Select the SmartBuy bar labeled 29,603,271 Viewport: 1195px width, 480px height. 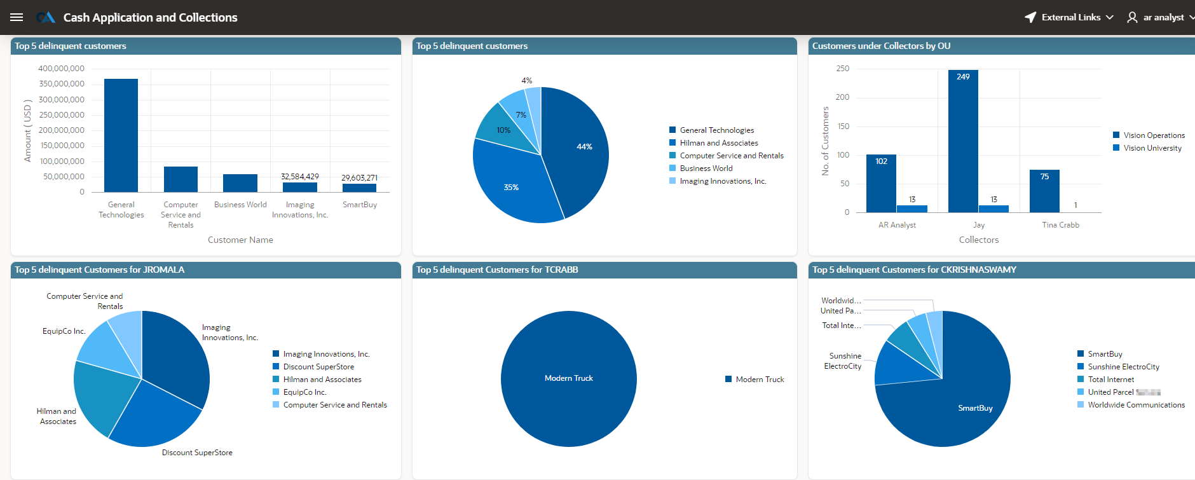360,188
